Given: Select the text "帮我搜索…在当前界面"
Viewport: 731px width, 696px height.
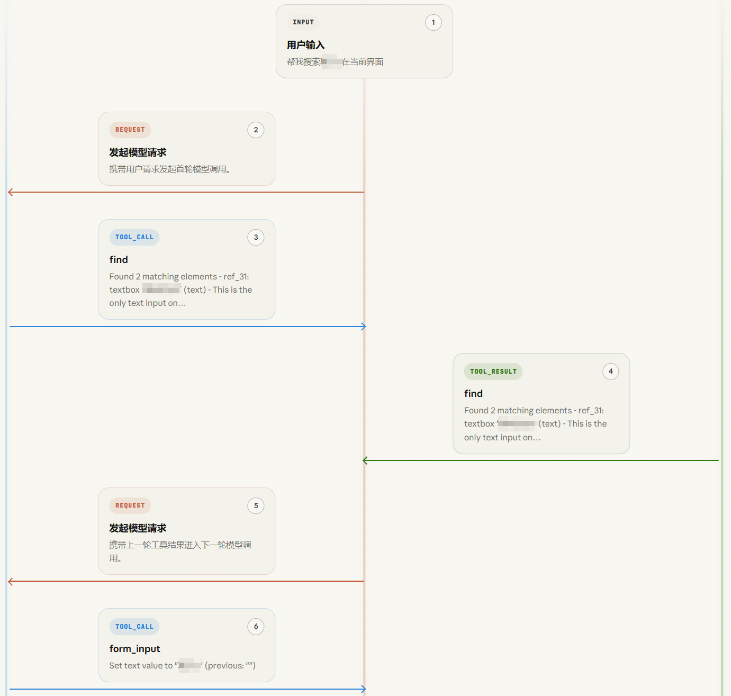Looking at the screenshot, I should click(x=335, y=62).
